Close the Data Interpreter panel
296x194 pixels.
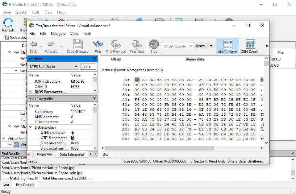point(94,98)
